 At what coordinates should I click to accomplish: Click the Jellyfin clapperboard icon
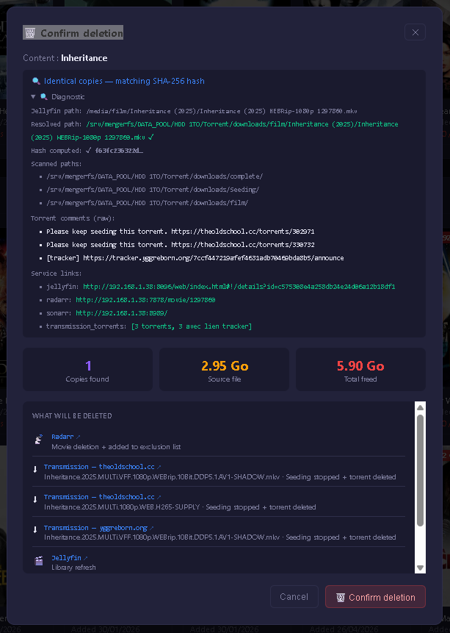[39, 561]
